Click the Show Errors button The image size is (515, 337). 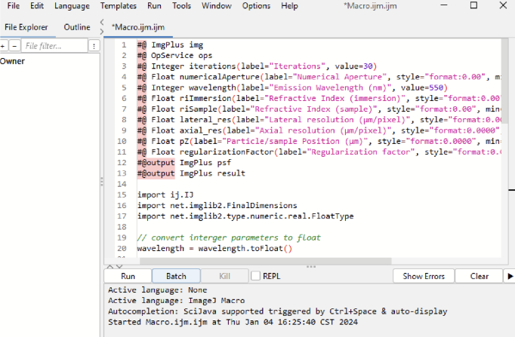click(x=424, y=276)
